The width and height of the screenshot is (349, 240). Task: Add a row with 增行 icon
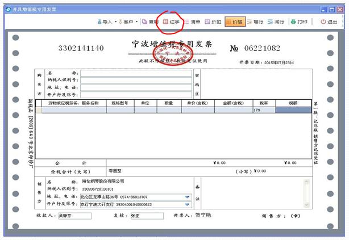(x=255, y=22)
